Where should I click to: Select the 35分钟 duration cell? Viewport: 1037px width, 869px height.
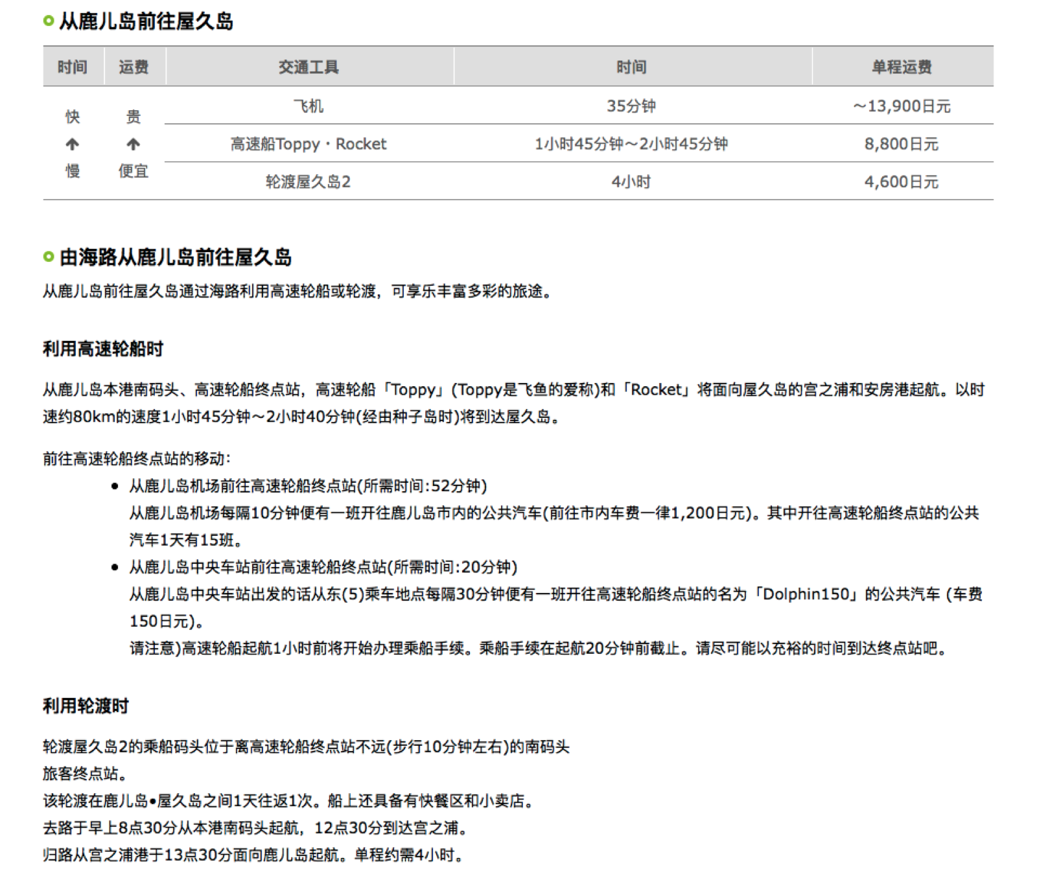(x=631, y=106)
